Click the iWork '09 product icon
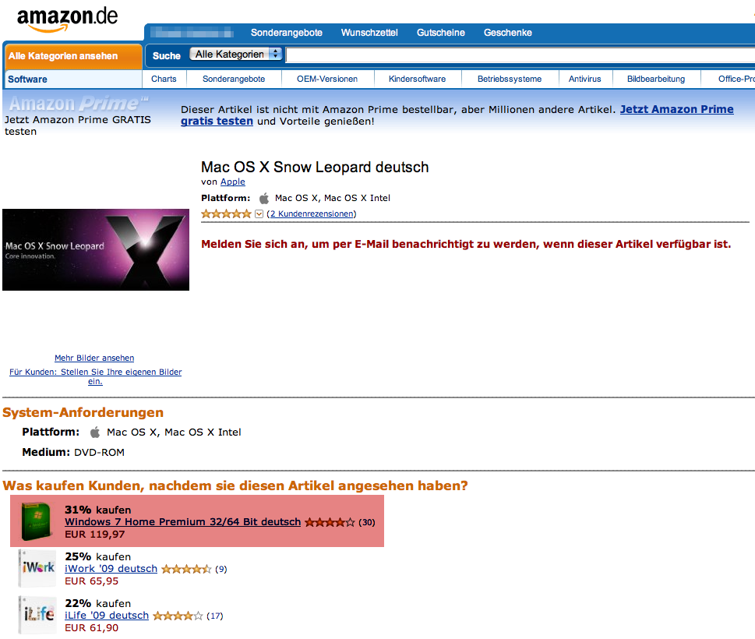Screen dimensions: 755x639 37,568
